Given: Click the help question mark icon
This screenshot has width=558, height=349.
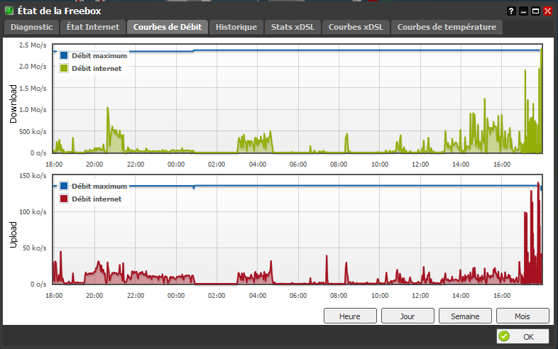Looking at the screenshot, I should (x=511, y=11).
